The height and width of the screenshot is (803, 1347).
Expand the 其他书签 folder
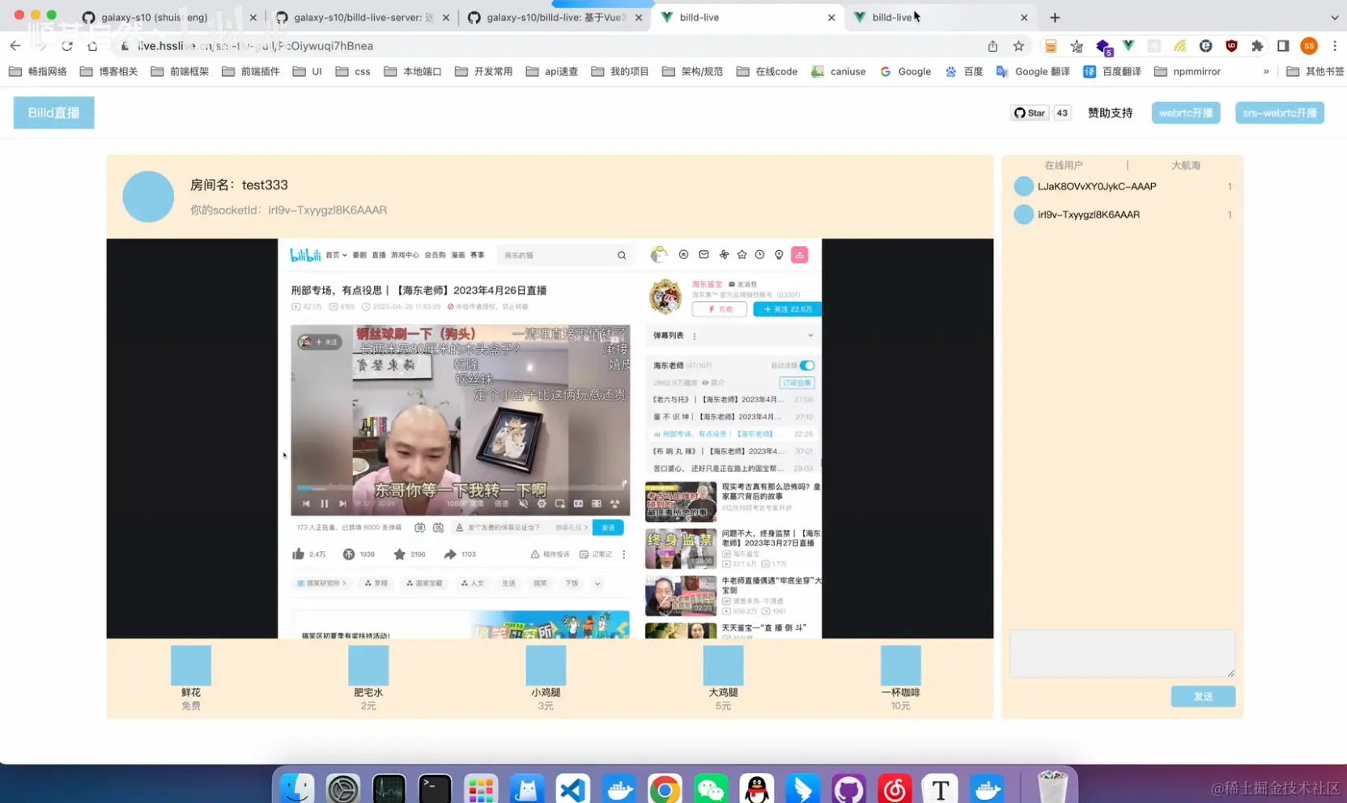coord(1315,71)
